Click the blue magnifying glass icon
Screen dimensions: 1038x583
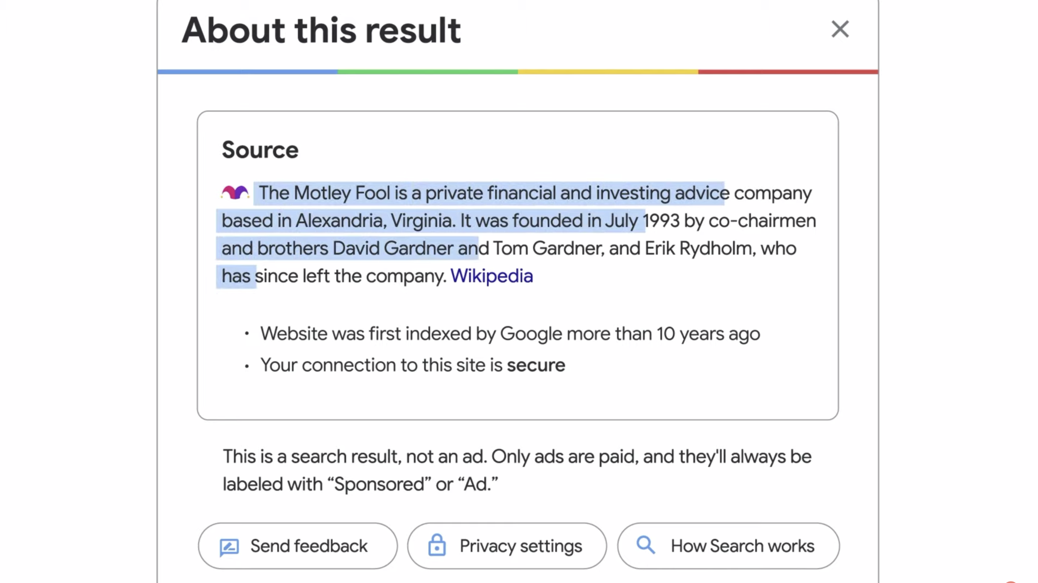tap(646, 546)
